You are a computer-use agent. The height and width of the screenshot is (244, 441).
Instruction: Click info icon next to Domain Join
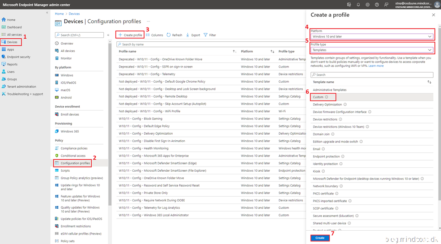(x=333, y=134)
